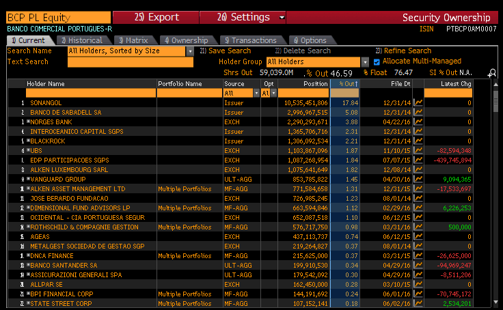
Task: Open chart icon for ROTHSCHILD & COMPAGNIE GESTION row
Action: pyautogui.click(x=418, y=227)
